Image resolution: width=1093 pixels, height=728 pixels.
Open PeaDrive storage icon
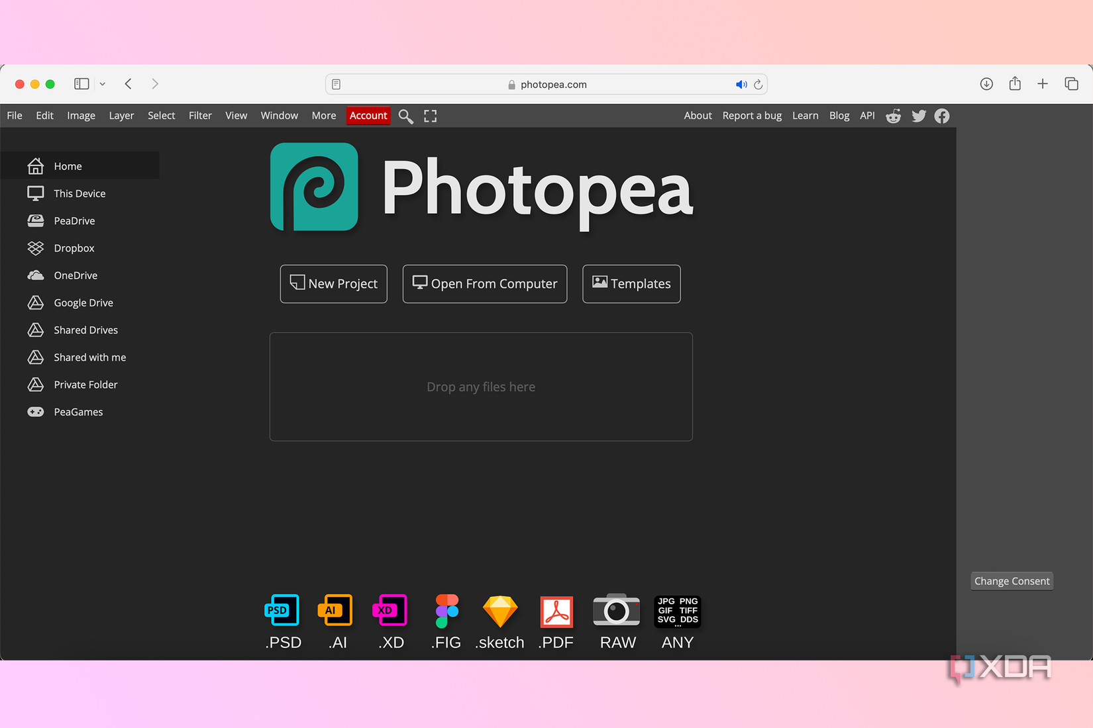coord(36,220)
